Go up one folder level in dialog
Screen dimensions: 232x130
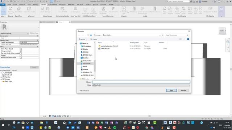pyautogui.click(x=88, y=35)
